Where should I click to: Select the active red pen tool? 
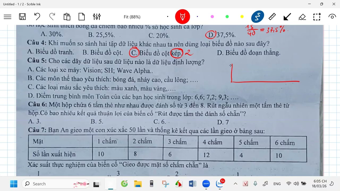[182, 17]
